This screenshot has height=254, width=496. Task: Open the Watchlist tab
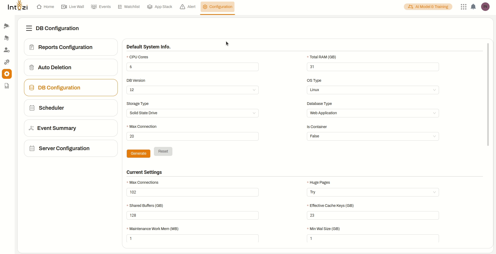point(129,7)
